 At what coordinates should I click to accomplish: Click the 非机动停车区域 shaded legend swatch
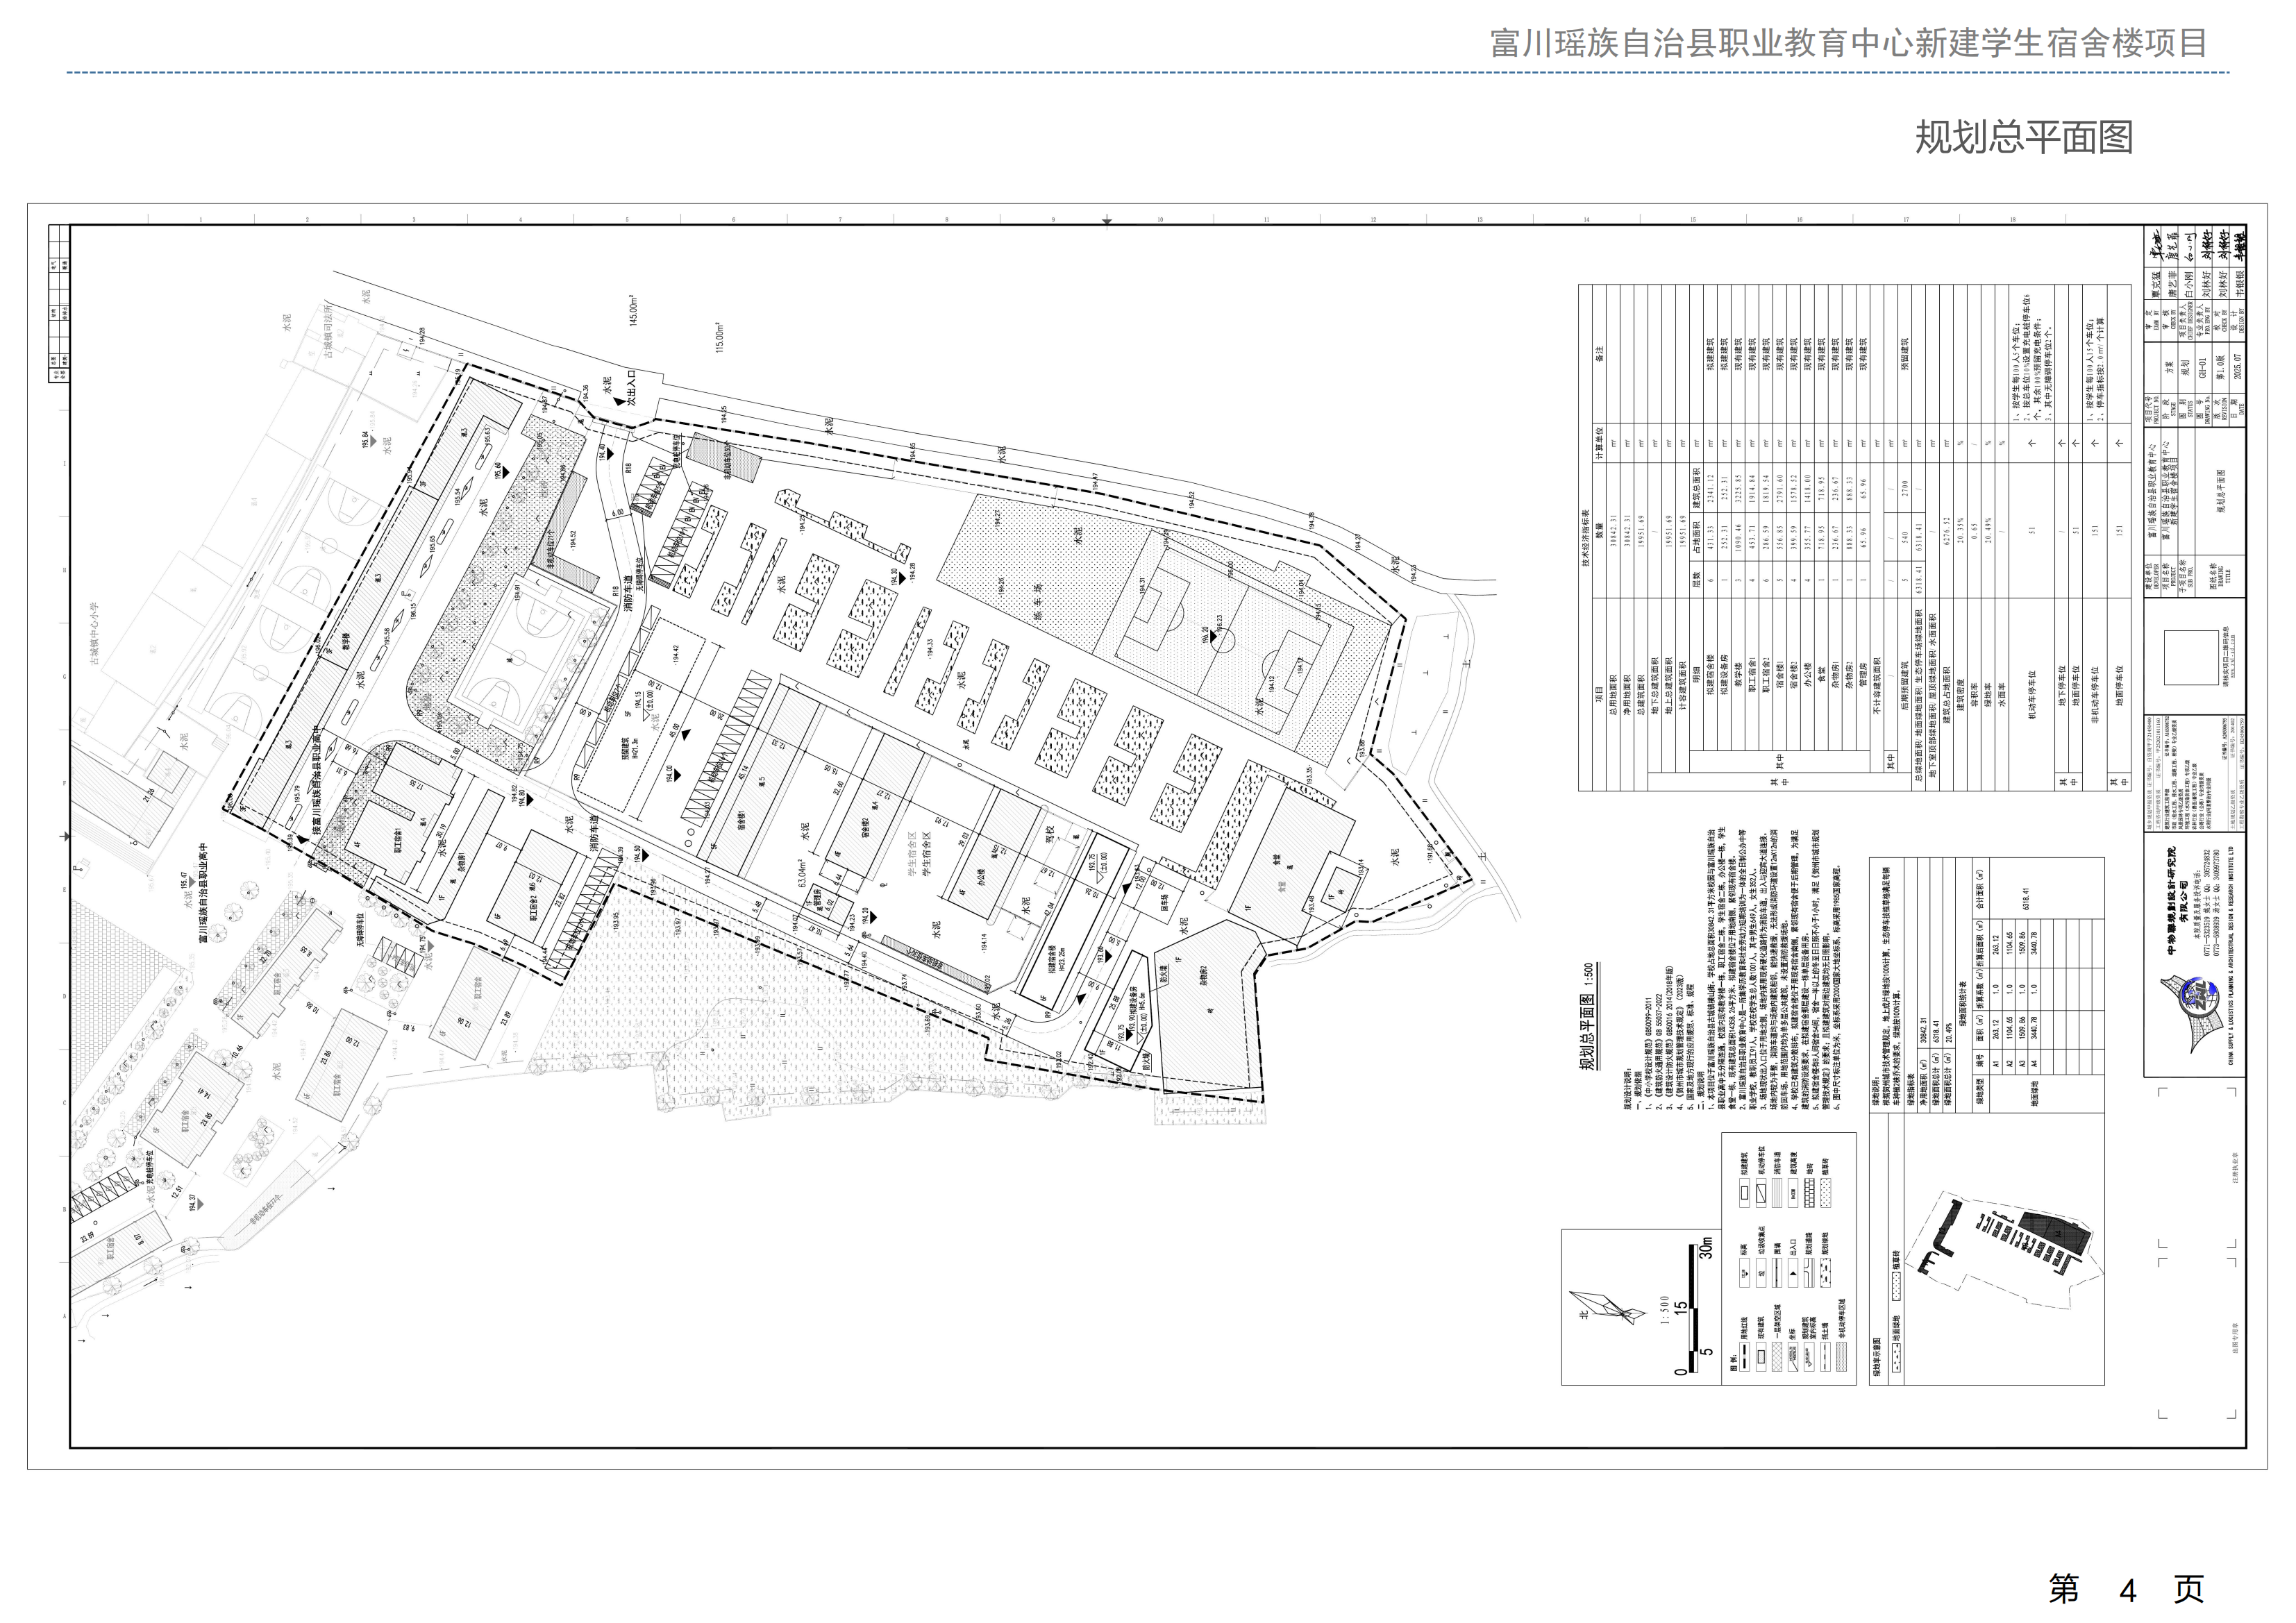[x=1841, y=1356]
